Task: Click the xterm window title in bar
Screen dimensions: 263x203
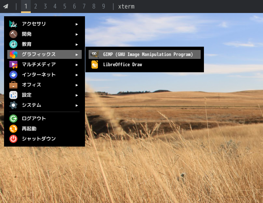Action: (x=126, y=6)
